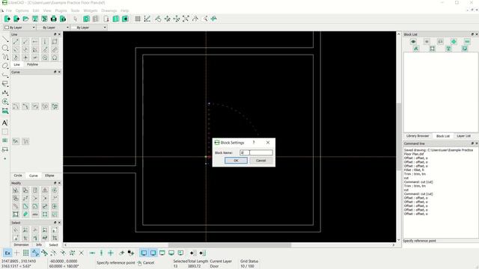Open the pen color By Layer dropdown
Viewport: 479px width, 269px height.
pyautogui.click(x=20, y=28)
